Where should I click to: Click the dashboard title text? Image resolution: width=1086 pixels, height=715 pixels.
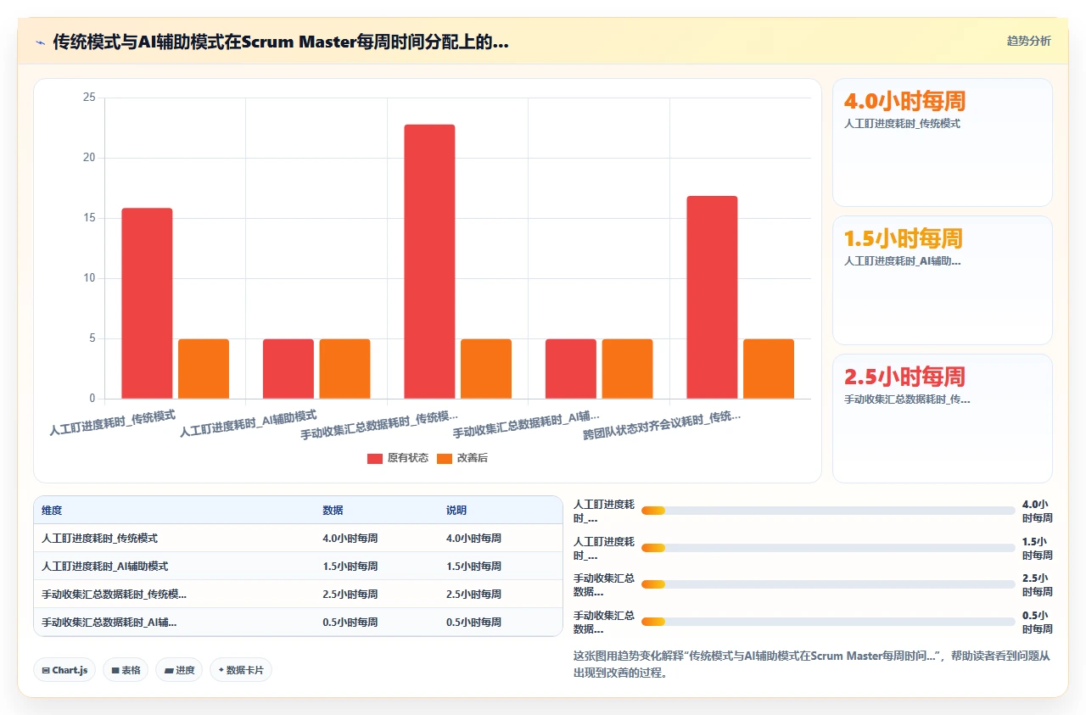[x=281, y=42]
